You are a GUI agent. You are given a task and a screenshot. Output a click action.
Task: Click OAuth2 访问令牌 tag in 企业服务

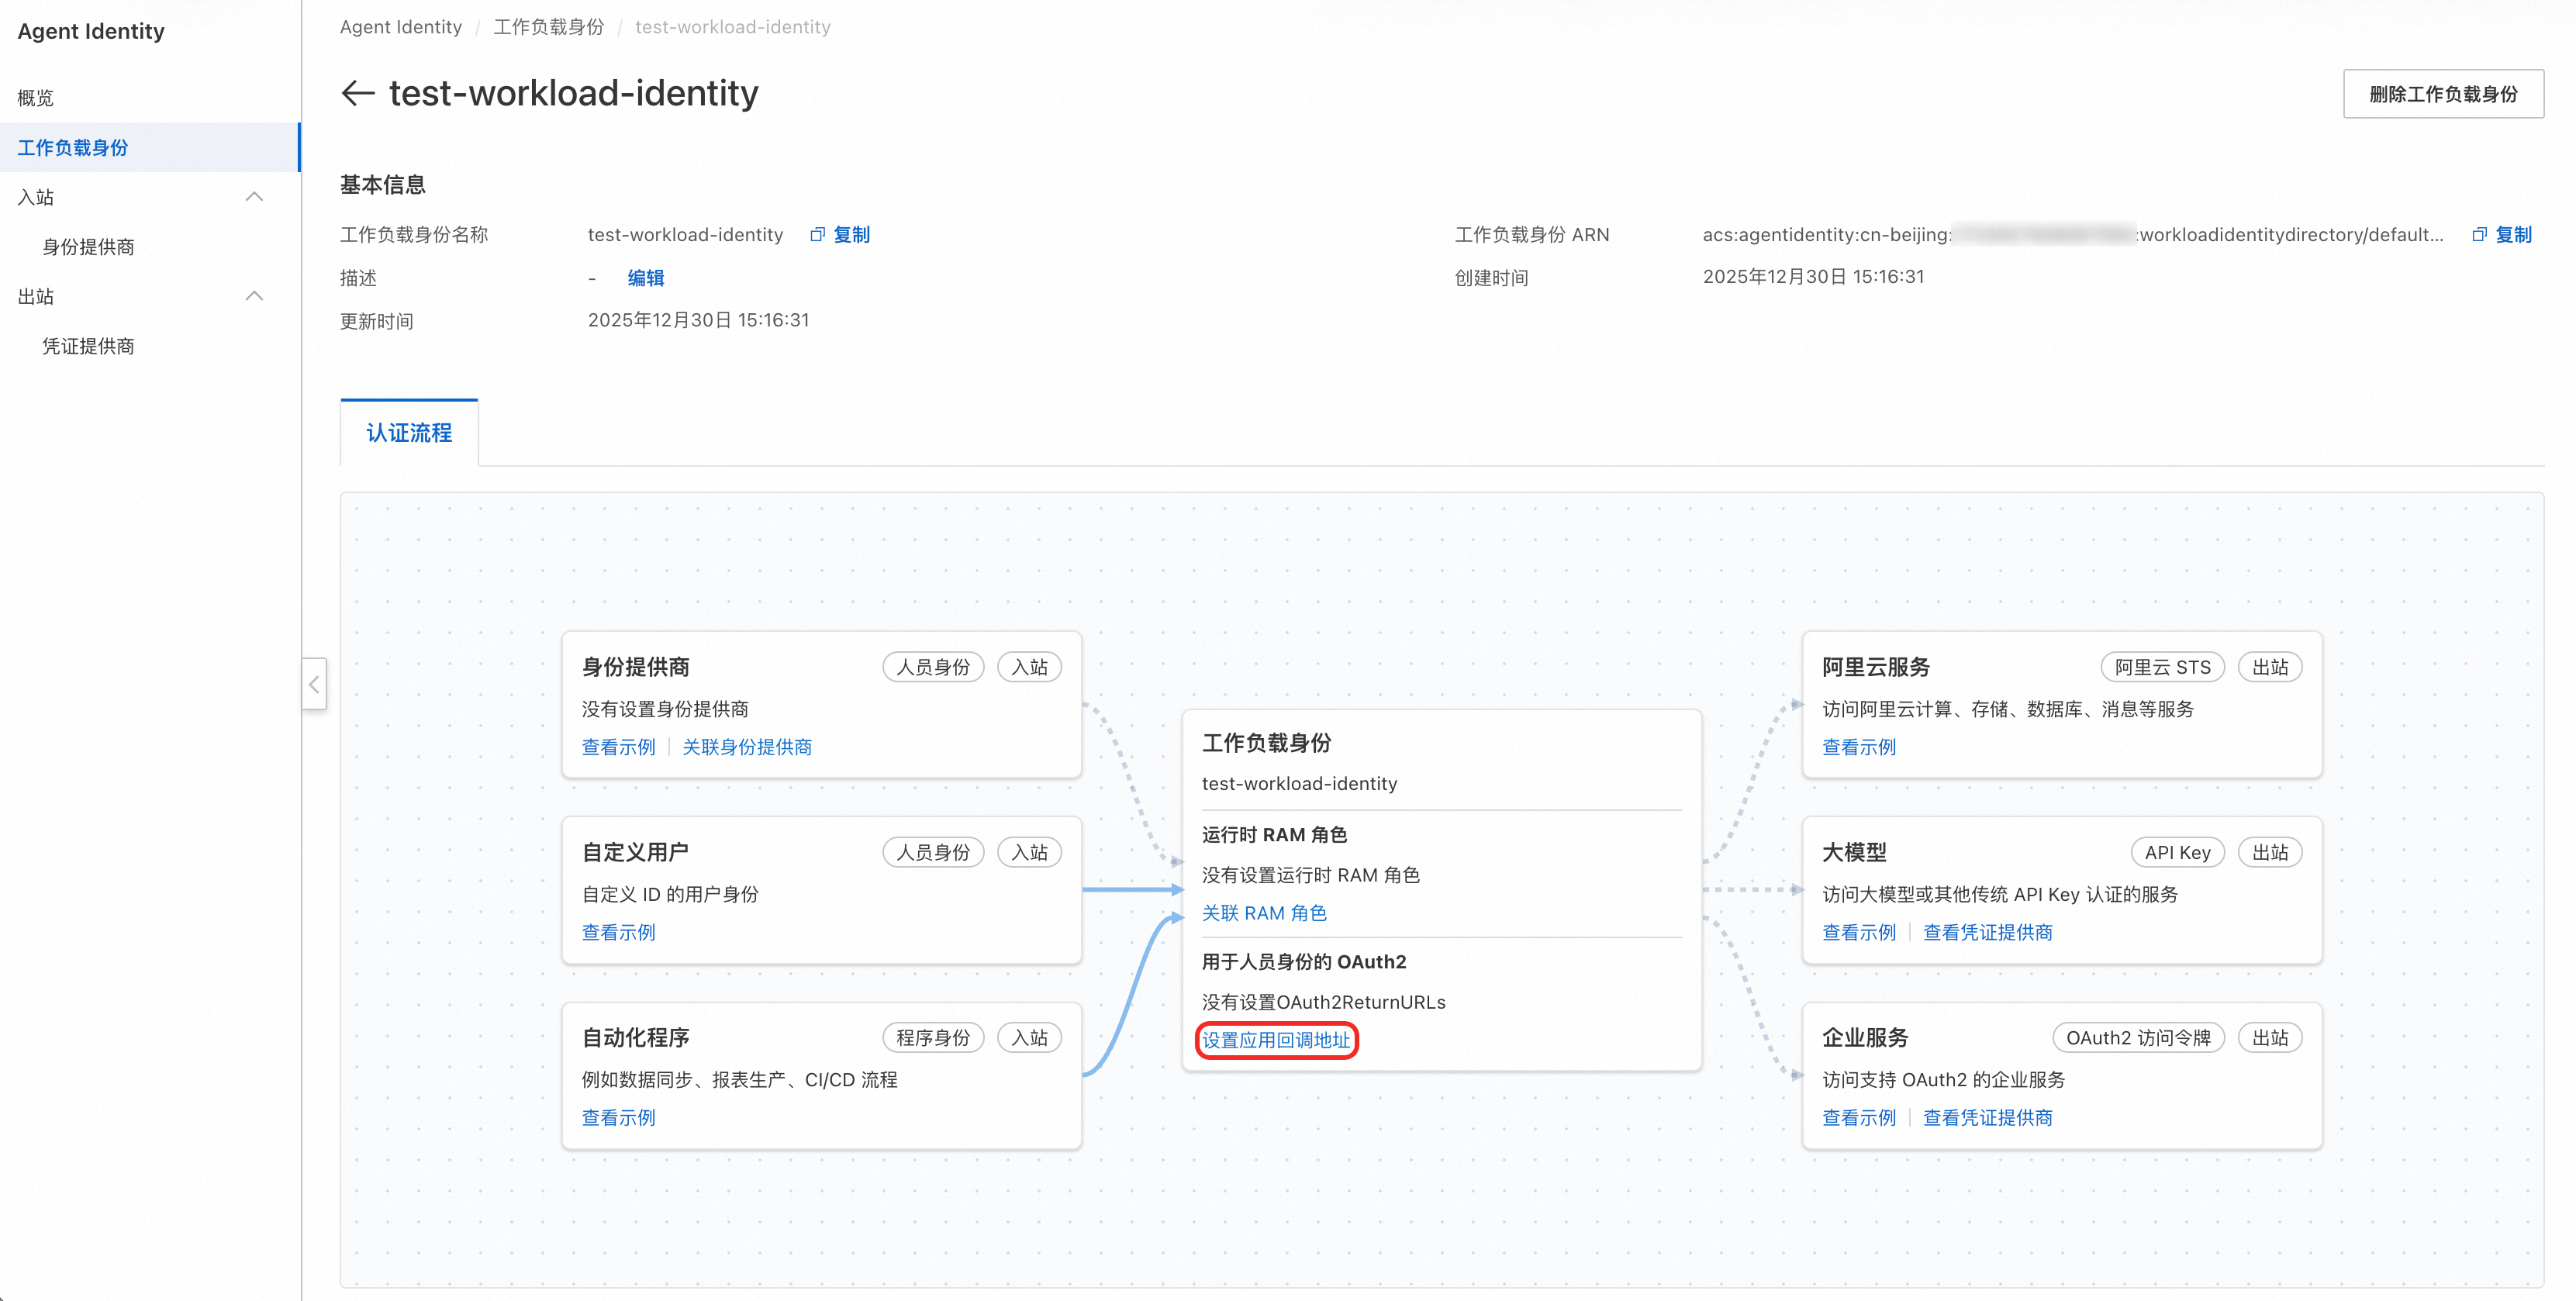coord(2137,1038)
